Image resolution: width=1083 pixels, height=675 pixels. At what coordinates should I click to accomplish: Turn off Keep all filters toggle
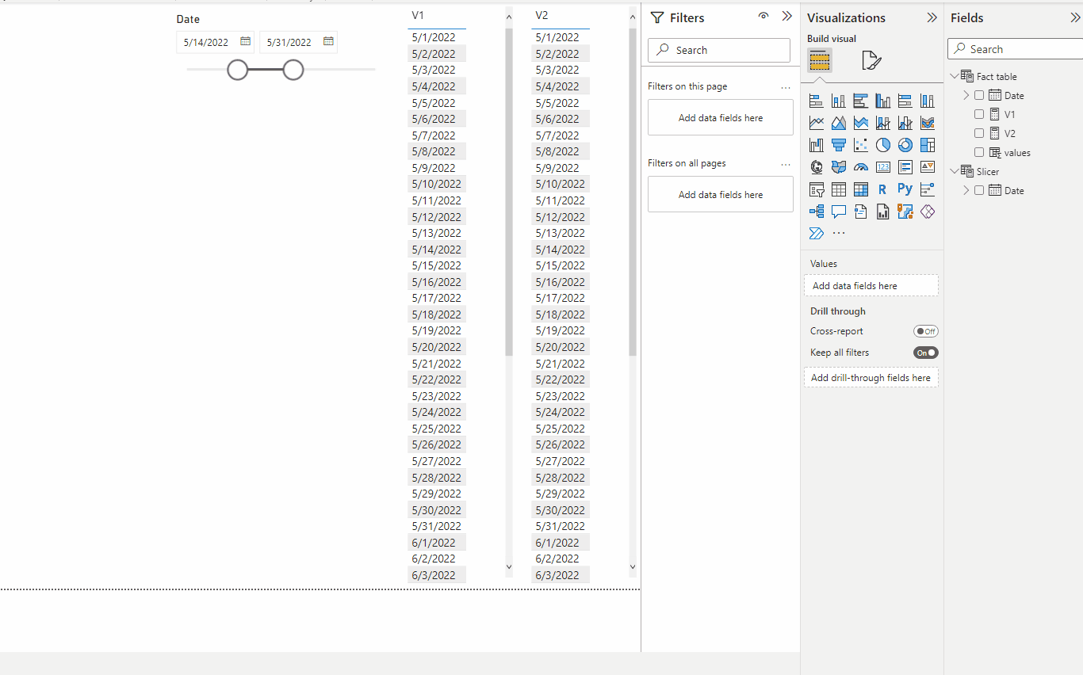[925, 353]
